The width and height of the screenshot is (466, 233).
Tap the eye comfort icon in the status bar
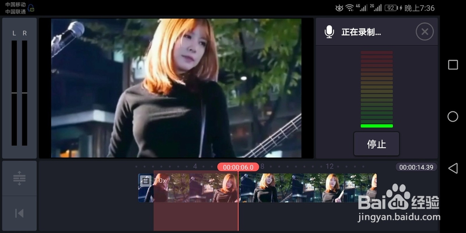(339, 8)
